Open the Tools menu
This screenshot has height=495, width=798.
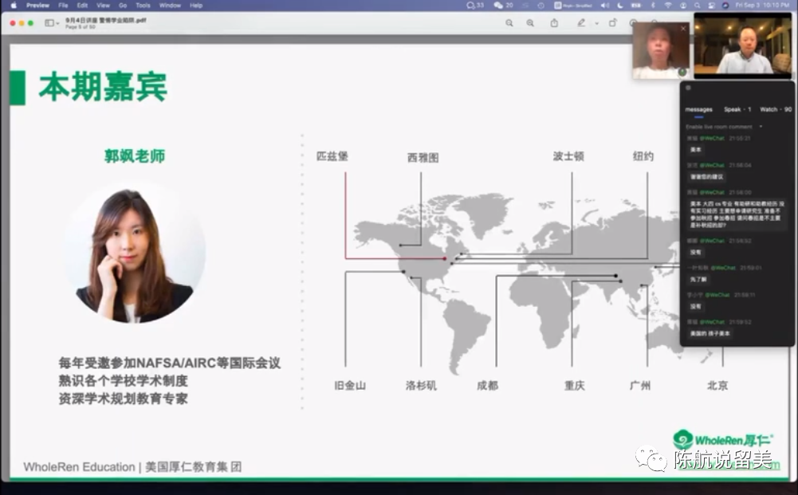click(x=143, y=5)
